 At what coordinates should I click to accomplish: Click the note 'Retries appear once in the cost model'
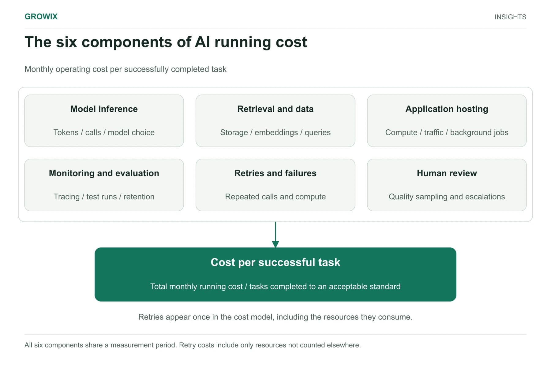coord(275,317)
